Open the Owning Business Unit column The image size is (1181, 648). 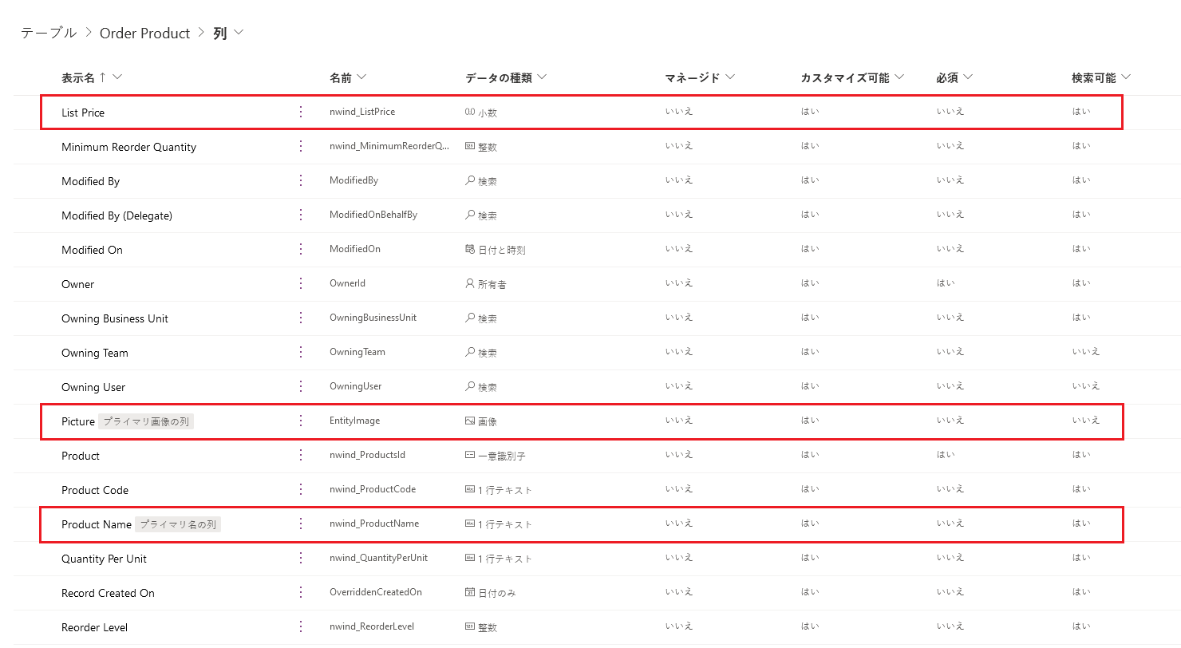(115, 318)
